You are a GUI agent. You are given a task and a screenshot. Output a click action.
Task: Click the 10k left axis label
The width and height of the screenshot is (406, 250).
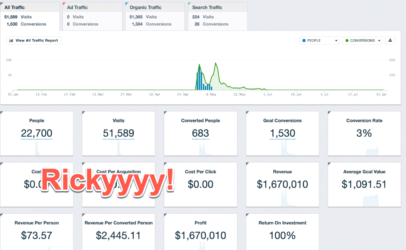(x=9, y=60)
